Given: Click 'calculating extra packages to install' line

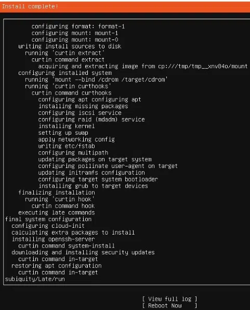Looking at the screenshot, I should click(x=73, y=232).
